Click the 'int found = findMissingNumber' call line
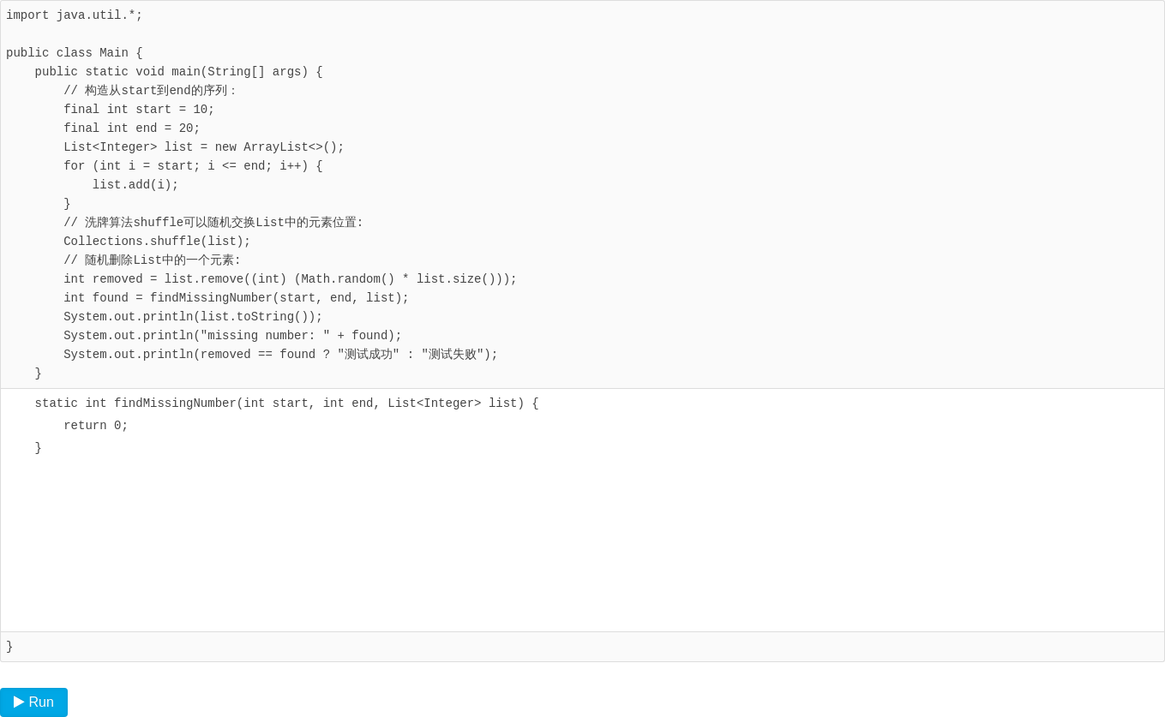 (237, 298)
